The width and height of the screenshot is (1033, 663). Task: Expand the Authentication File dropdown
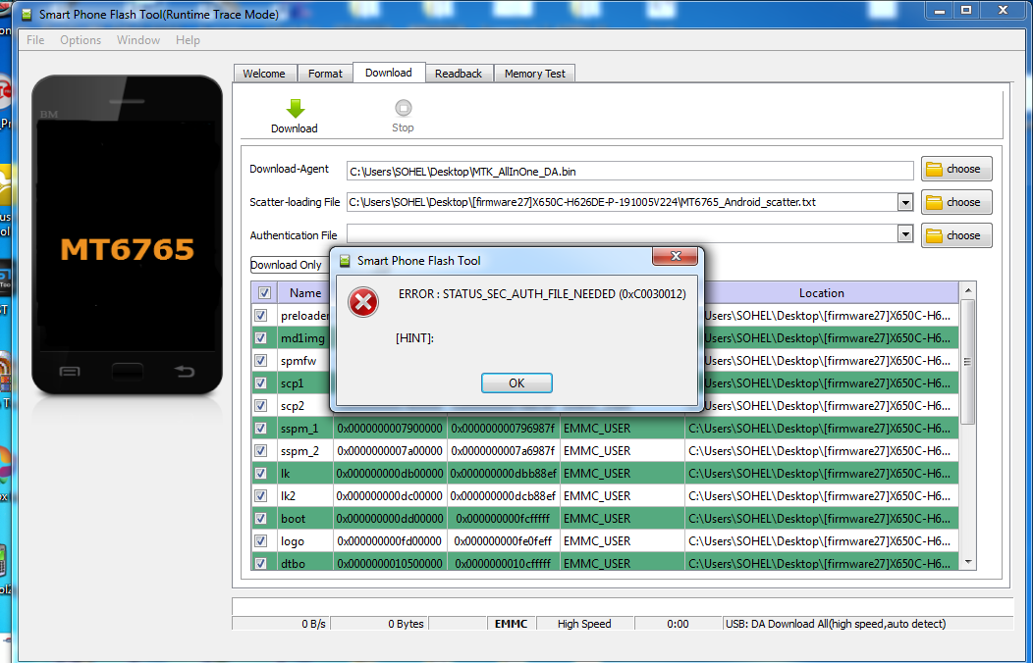click(x=904, y=234)
